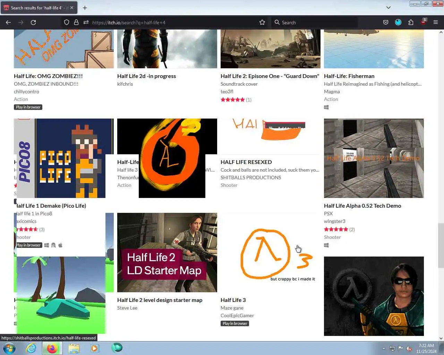
Task: Click the Windows platform icon under Half-Life: Fisherman
Action: coord(326,107)
